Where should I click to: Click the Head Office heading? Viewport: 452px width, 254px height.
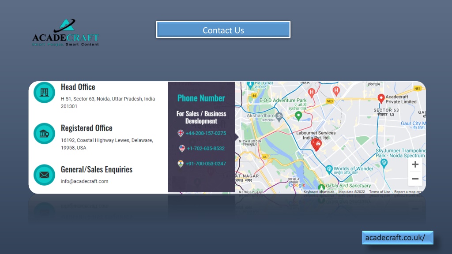pyautogui.click(x=78, y=87)
